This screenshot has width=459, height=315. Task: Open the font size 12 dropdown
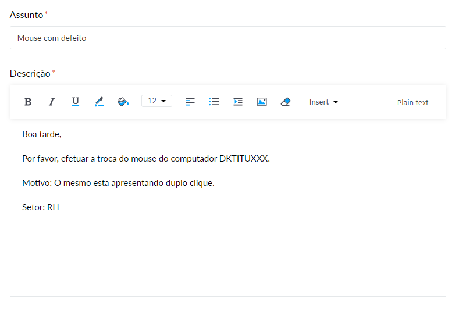156,101
